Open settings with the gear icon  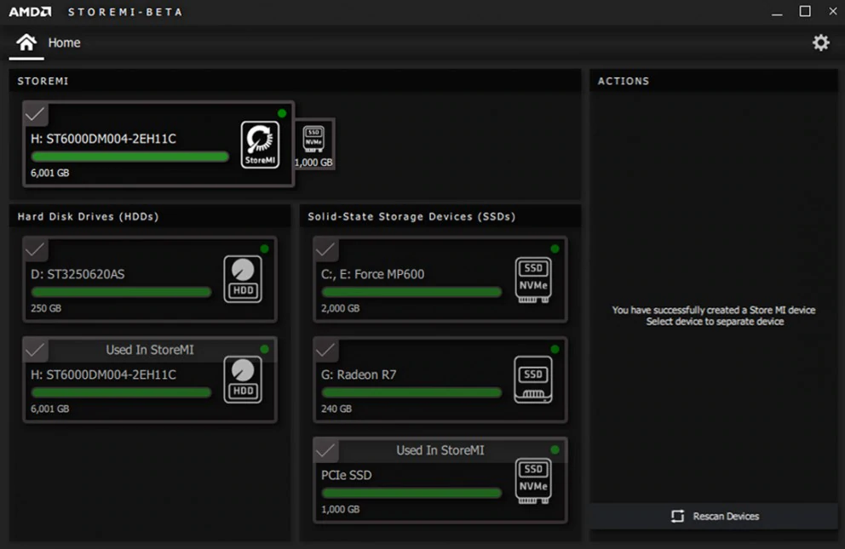tap(820, 43)
